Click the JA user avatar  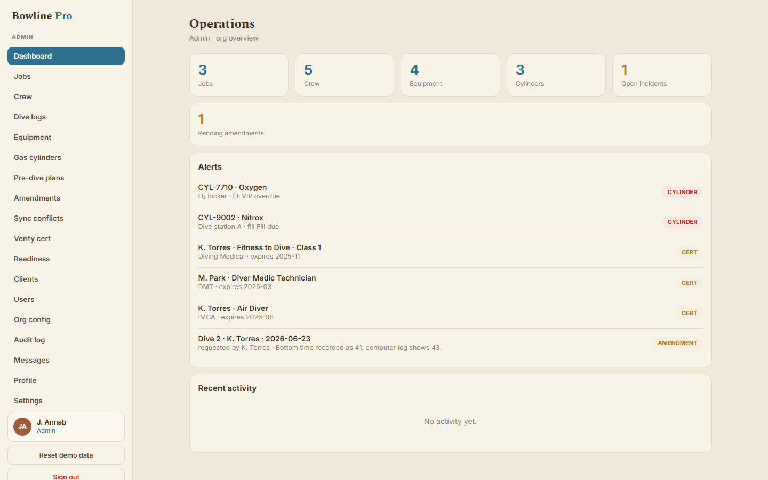click(22, 427)
